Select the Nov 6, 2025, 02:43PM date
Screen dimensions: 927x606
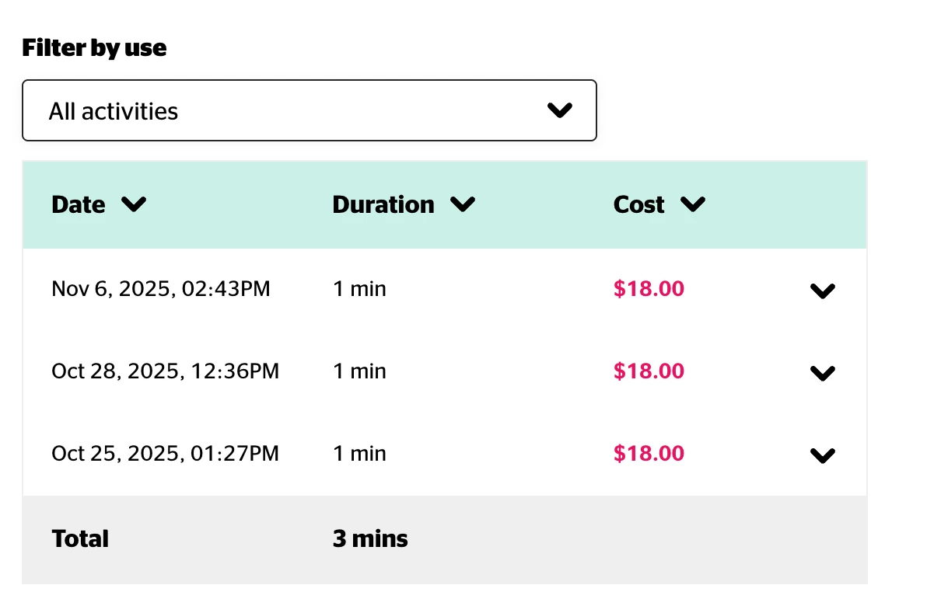pyautogui.click(x=161, y=289)
